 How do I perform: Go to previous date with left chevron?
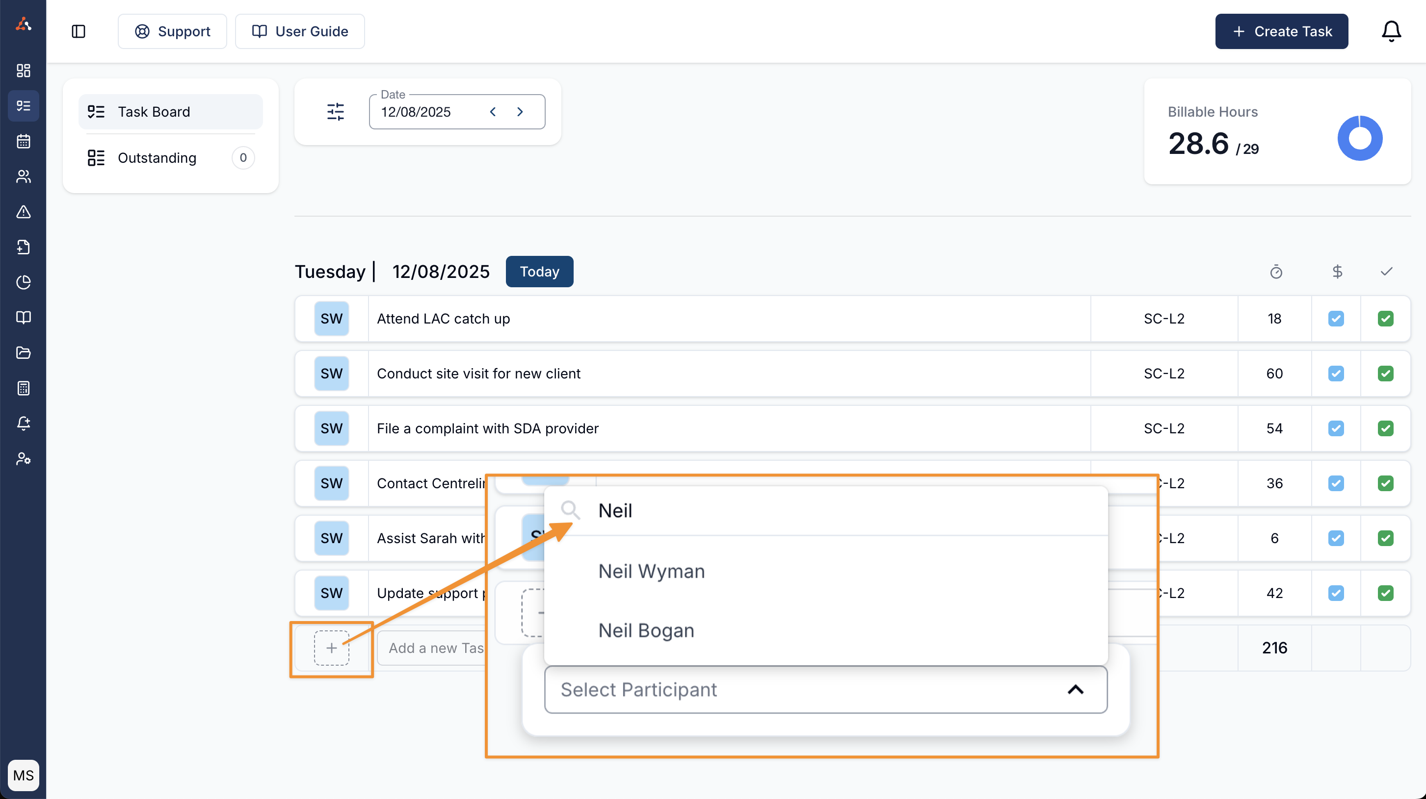(493, 112)
